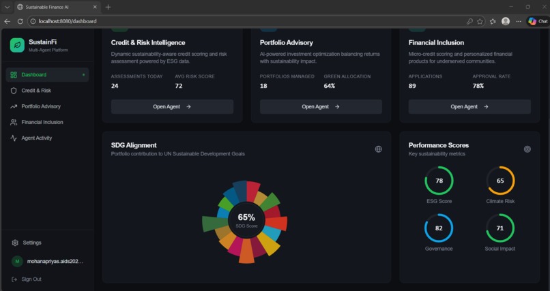The width and height of the screenshot is (550, 291).
Task: Click the globe icon in SDG Alignment
Action: pyautogui.click(x=379, y=149)
